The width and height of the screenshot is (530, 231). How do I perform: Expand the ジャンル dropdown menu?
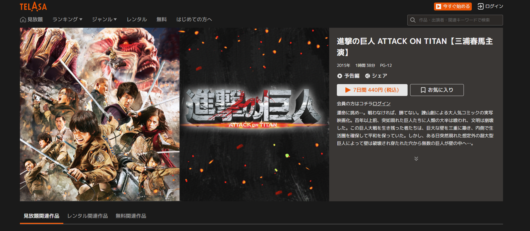[104, 19]
